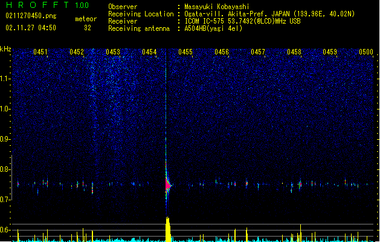This screenshot has width=380, height=242.
Task: Click the time axis marker 0452
Action: pos(77,52)
